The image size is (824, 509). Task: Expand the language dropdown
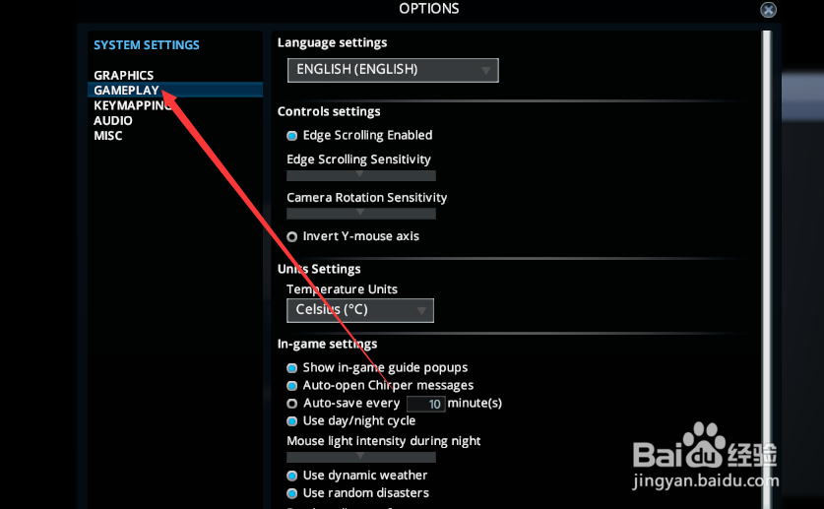pos(393,70)
